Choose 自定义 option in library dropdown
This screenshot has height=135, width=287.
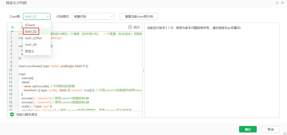[x=37, y=51]
